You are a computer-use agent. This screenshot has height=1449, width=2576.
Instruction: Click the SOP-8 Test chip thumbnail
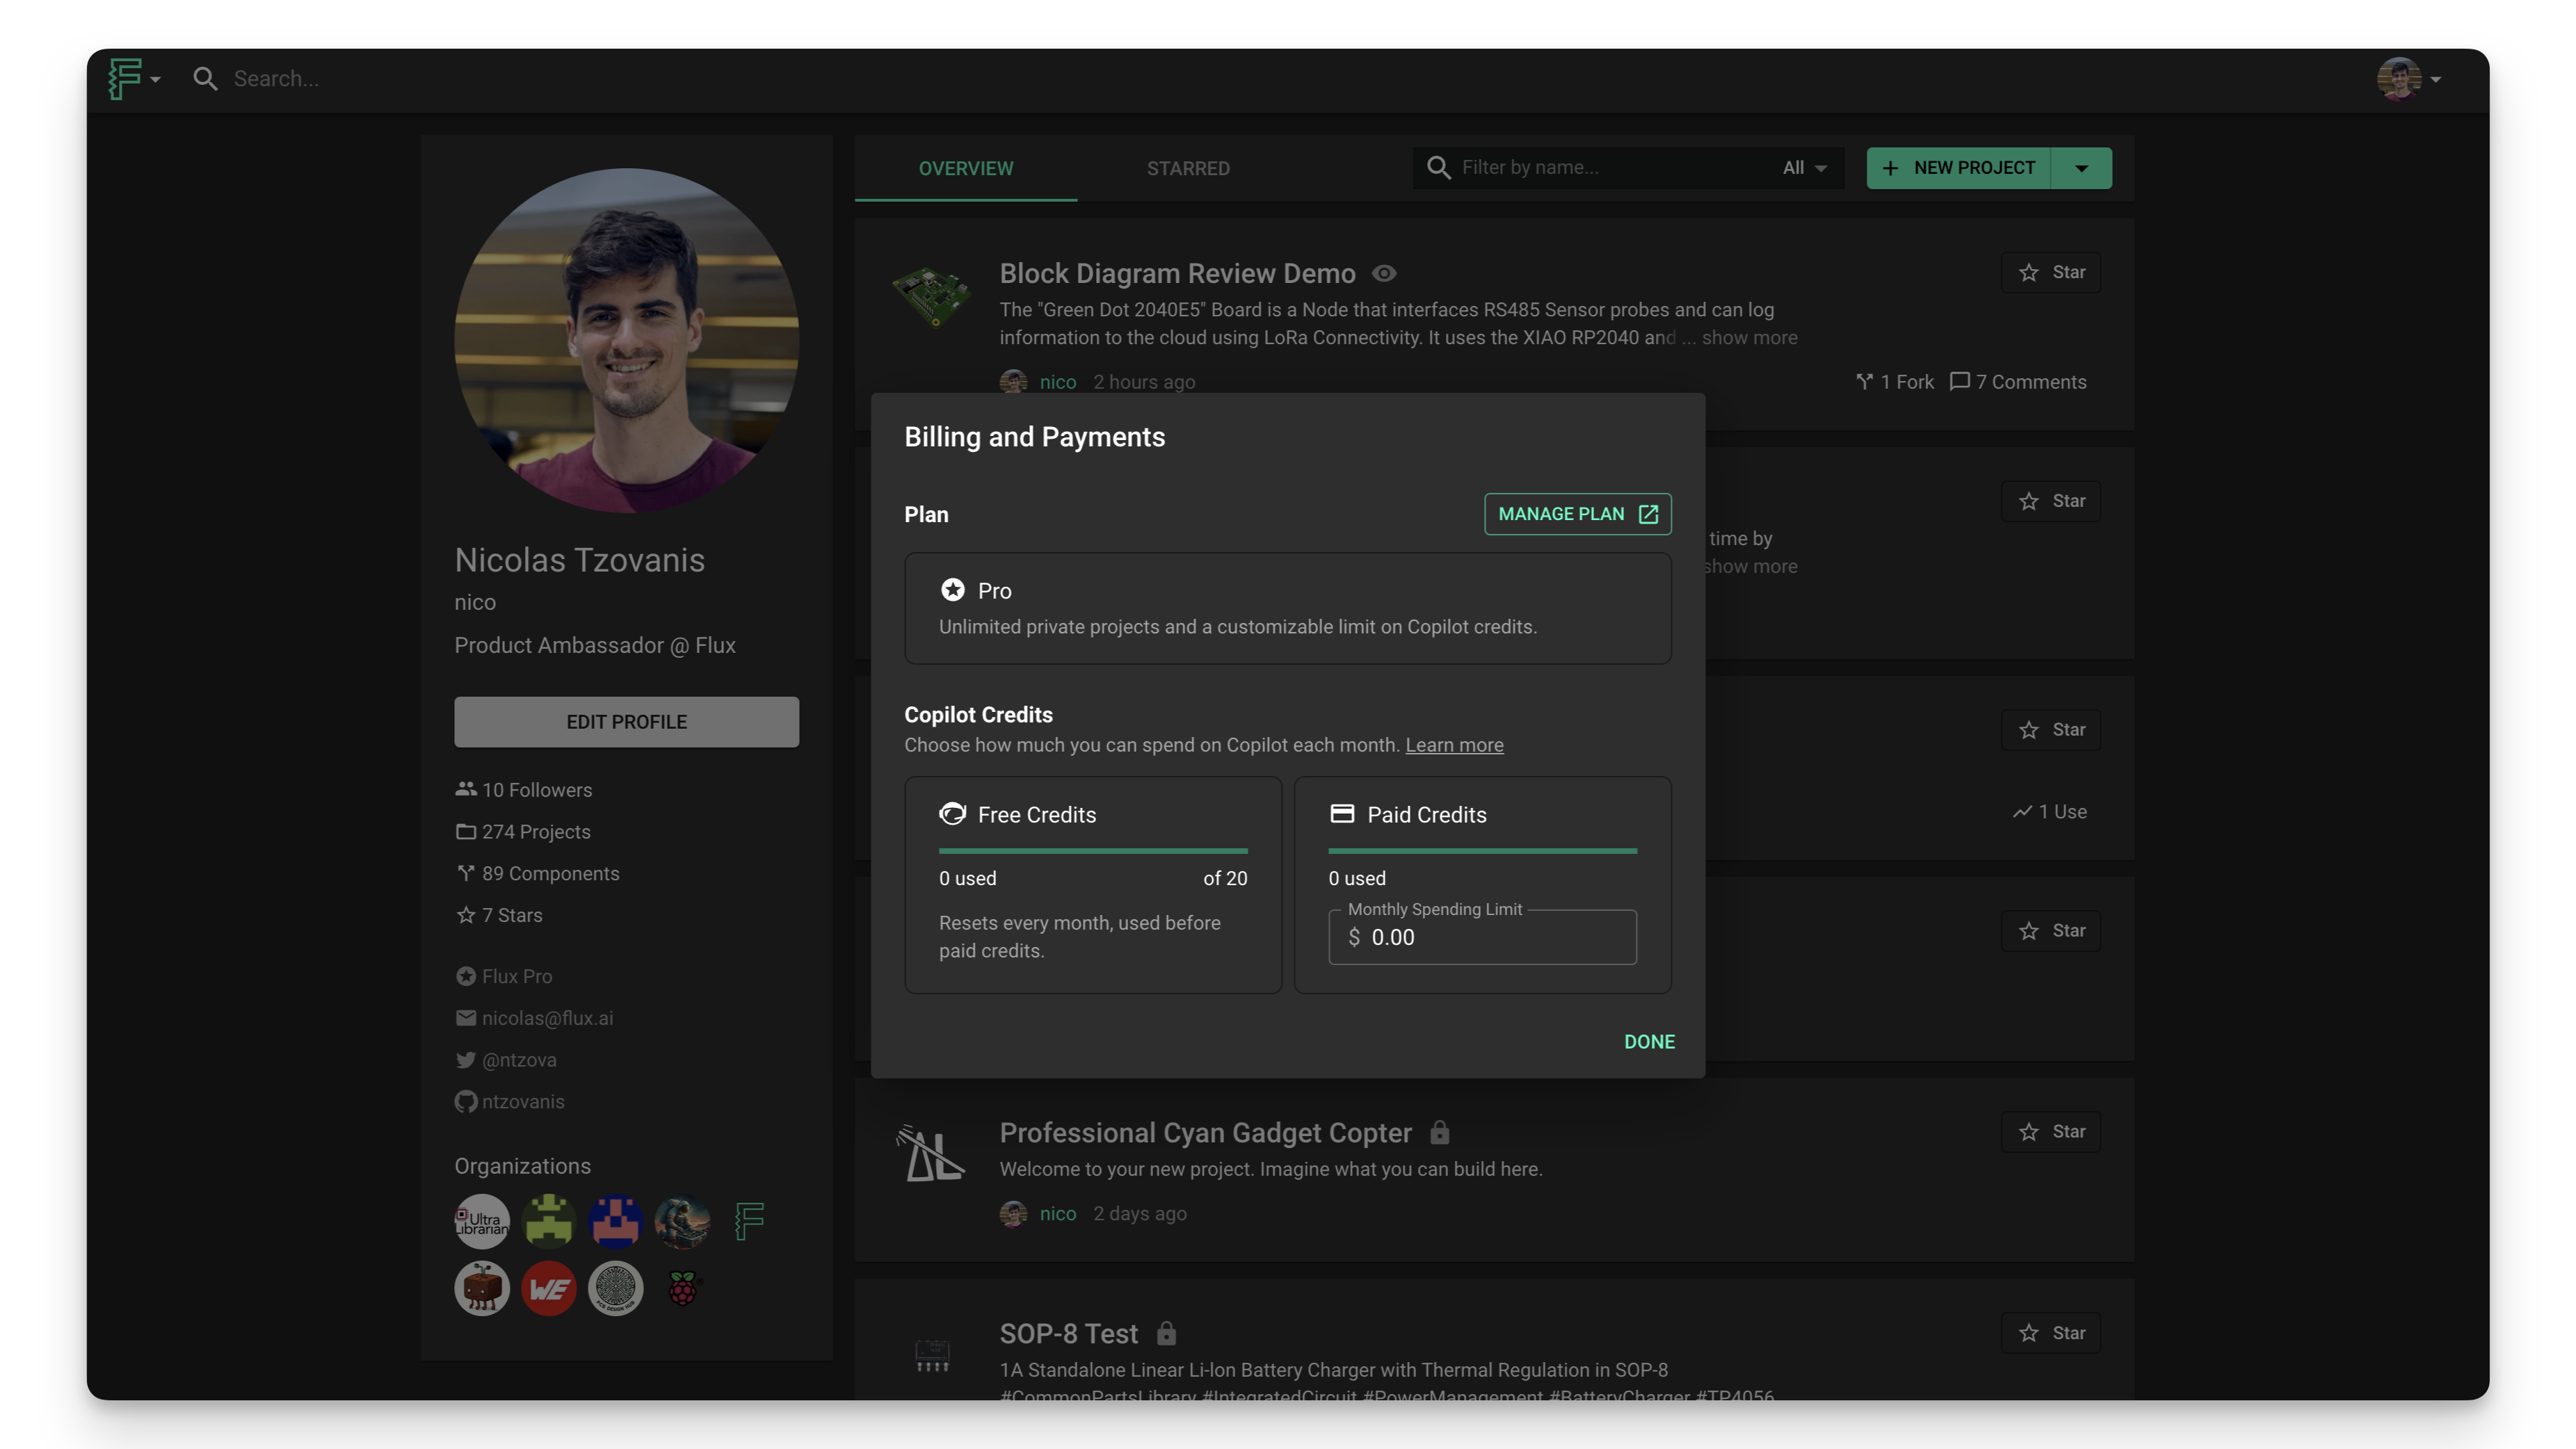coord(932,1356)
